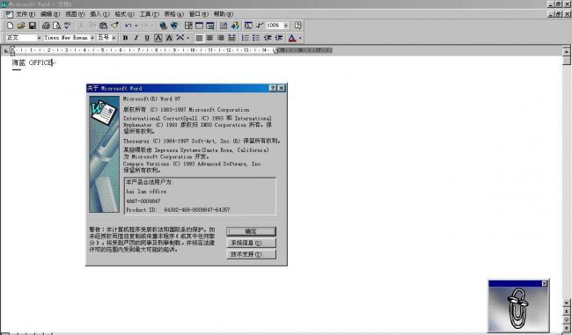Click the Clippy Office Assistant character
Image resolution: width=572 pixels, height=335 pixels.
pyautogui.click(x=517, y=308)
